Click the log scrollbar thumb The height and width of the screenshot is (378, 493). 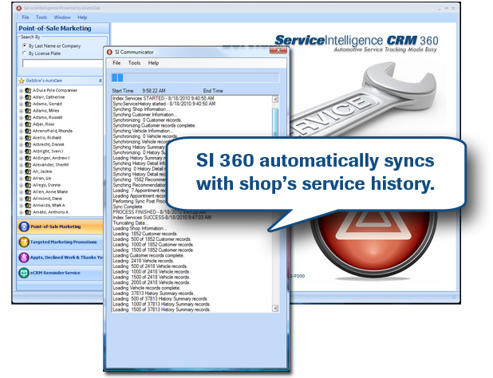pyautogui.click(x=275, y=122)
